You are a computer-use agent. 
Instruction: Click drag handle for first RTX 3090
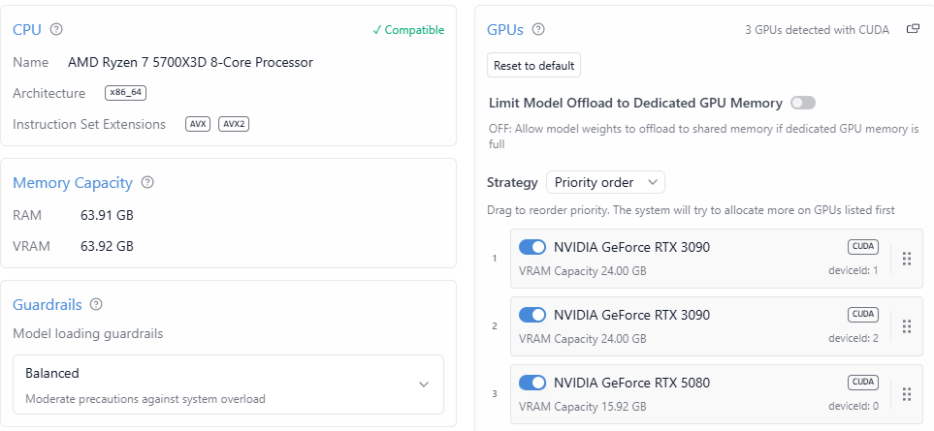(x=907, y=259)
